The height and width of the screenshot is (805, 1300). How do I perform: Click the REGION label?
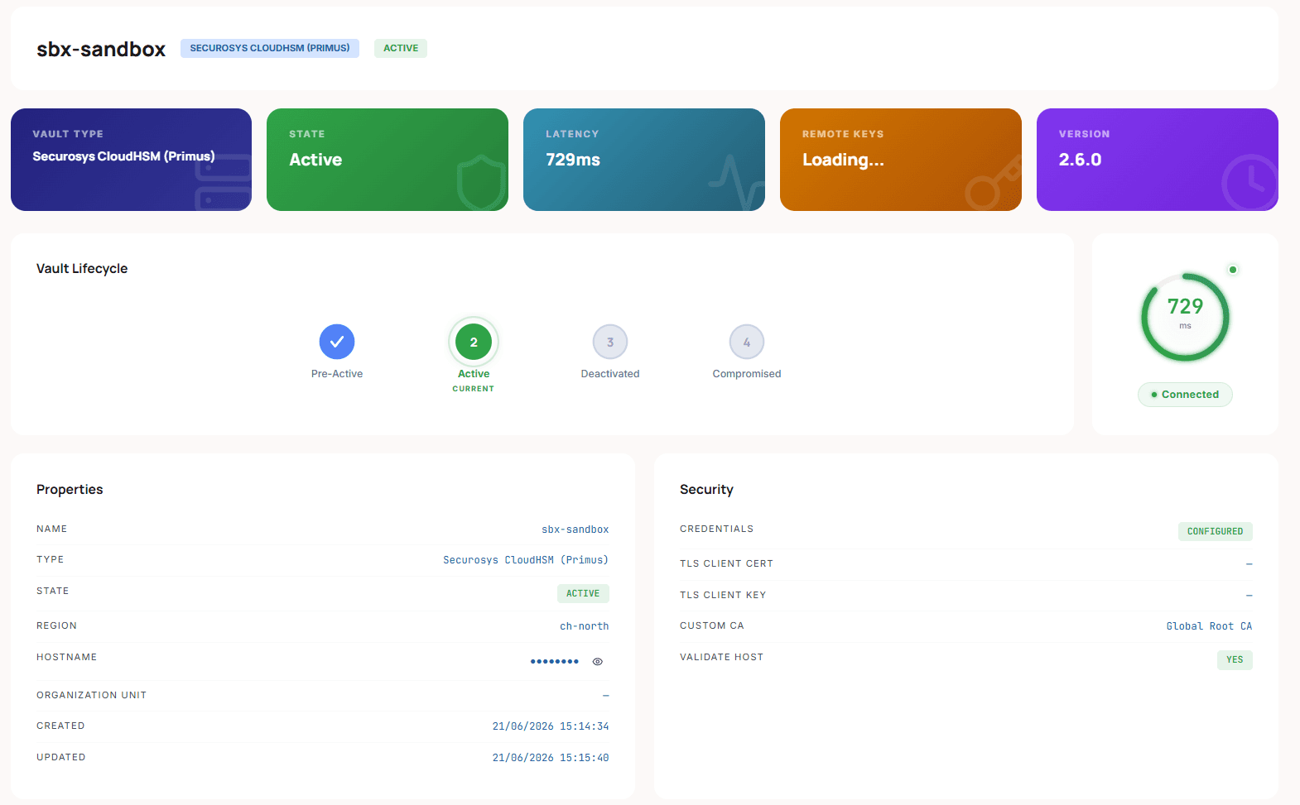pyautogui.click(x=57, y=626)
